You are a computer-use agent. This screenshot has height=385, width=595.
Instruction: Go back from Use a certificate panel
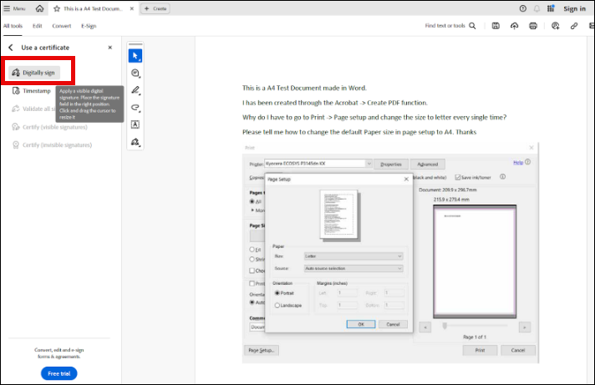[x=11, y=48]
